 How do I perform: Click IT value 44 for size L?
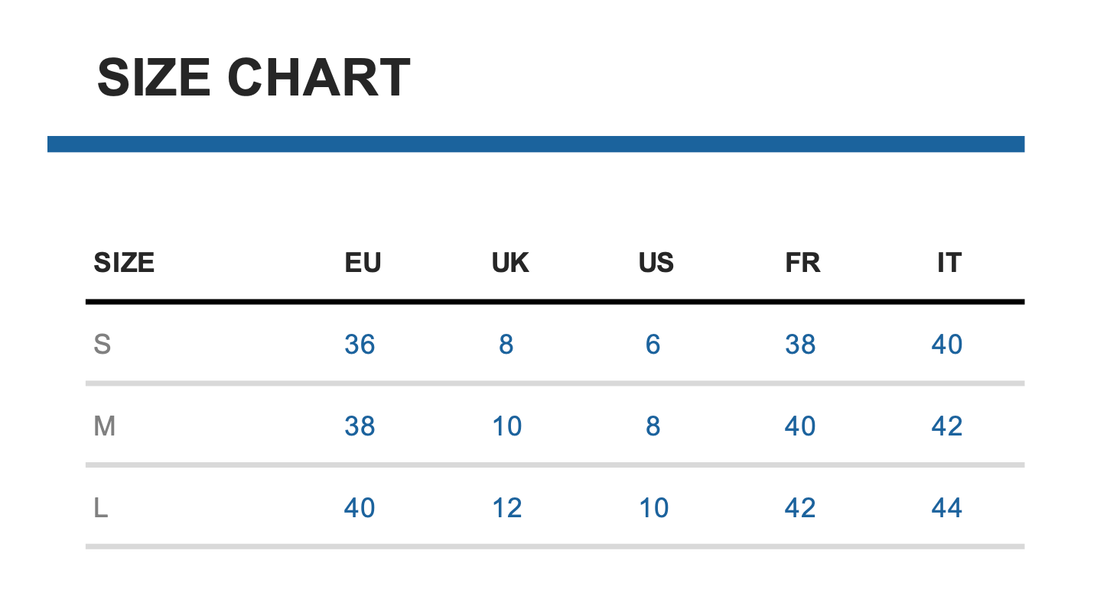[946, 508]
